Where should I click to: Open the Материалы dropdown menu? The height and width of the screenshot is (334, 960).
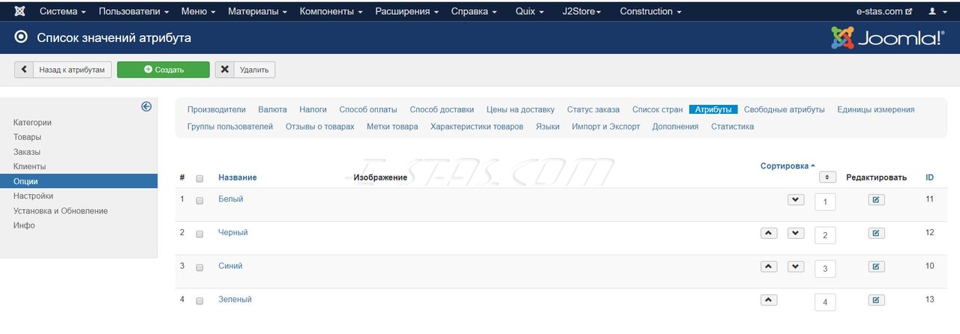point(259,11)
